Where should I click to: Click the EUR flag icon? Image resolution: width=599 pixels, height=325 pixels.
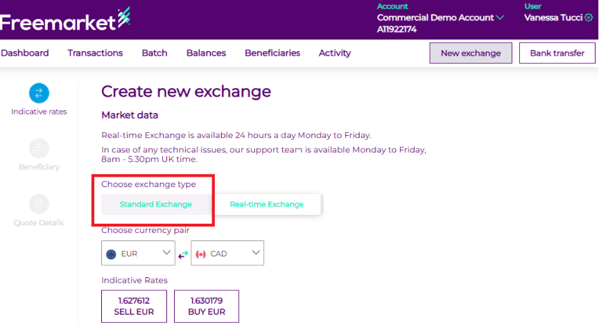[111, 254]
